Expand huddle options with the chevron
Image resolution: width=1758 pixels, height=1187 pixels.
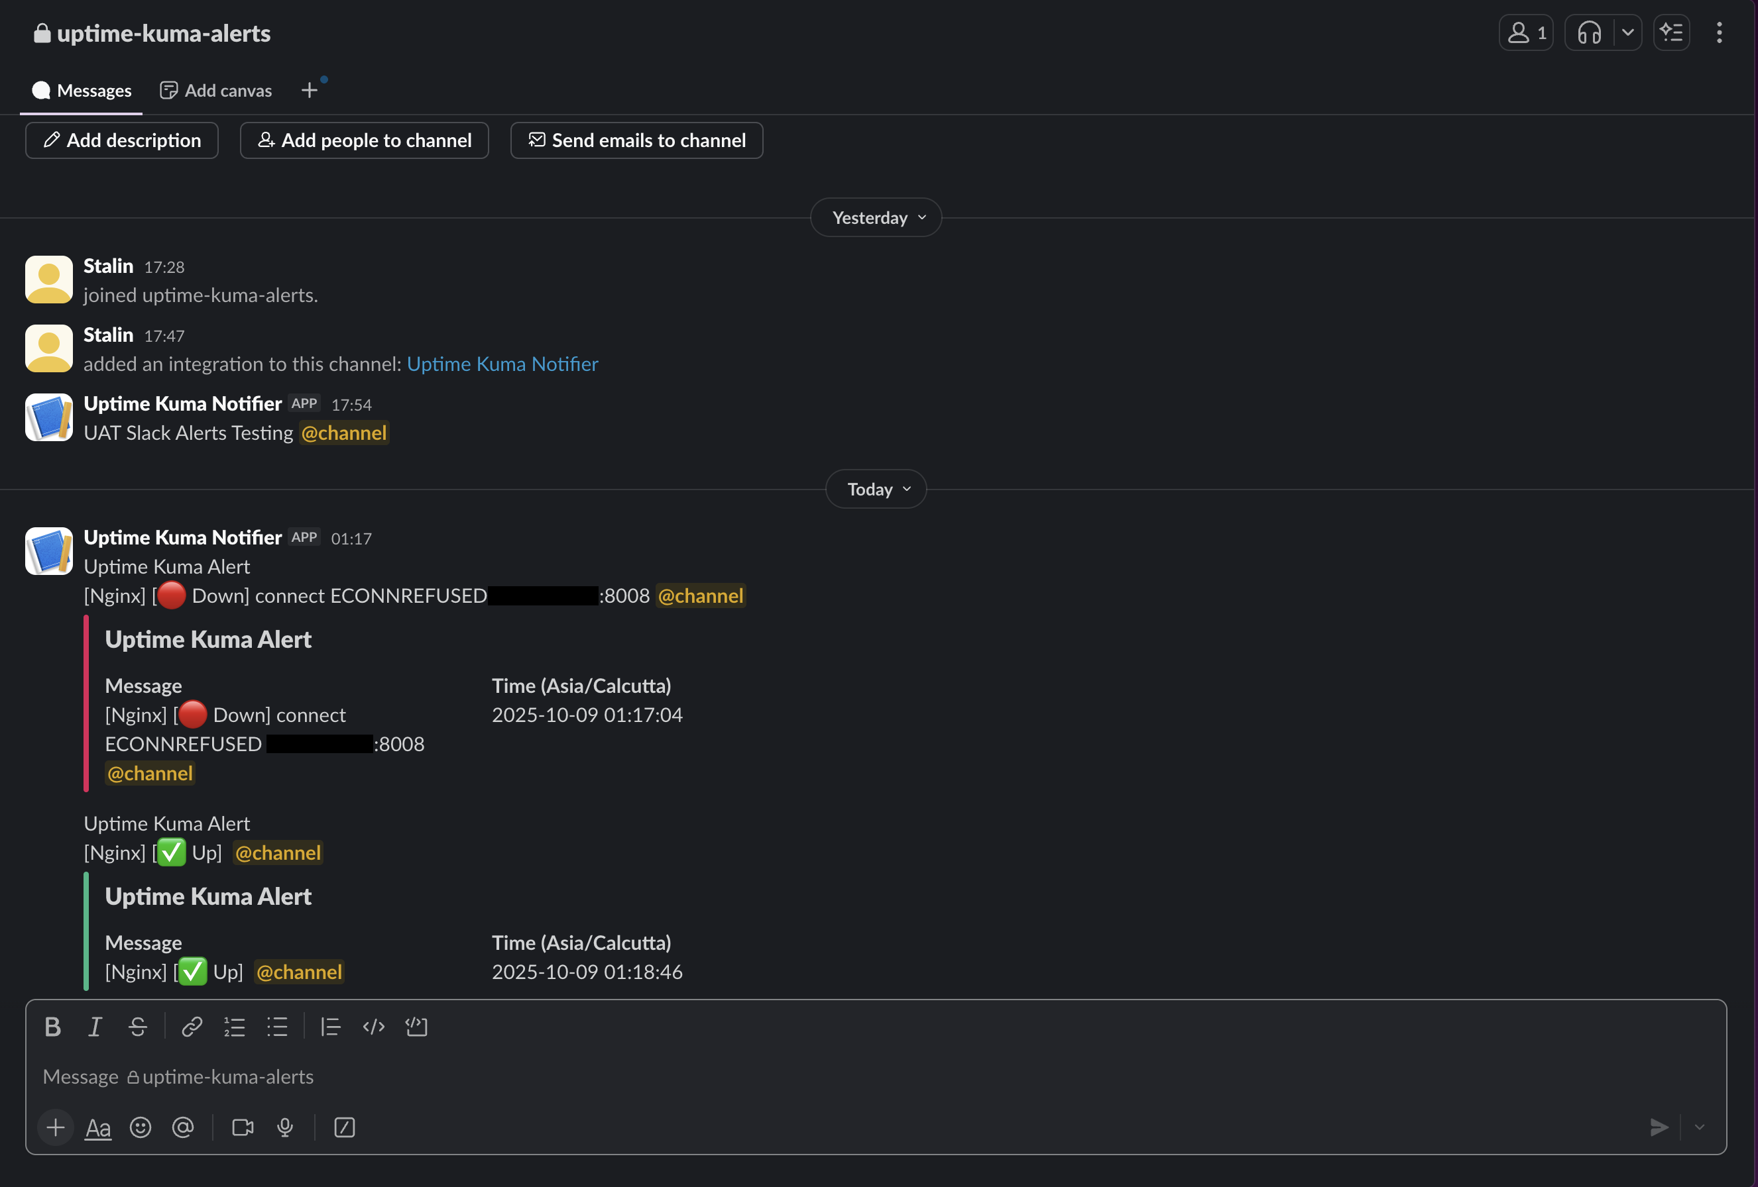1627,32
